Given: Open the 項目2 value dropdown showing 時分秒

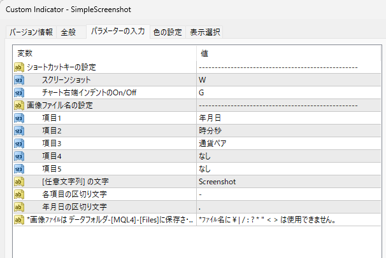Looking at the screenshot, I should click(x=287, y=131).
